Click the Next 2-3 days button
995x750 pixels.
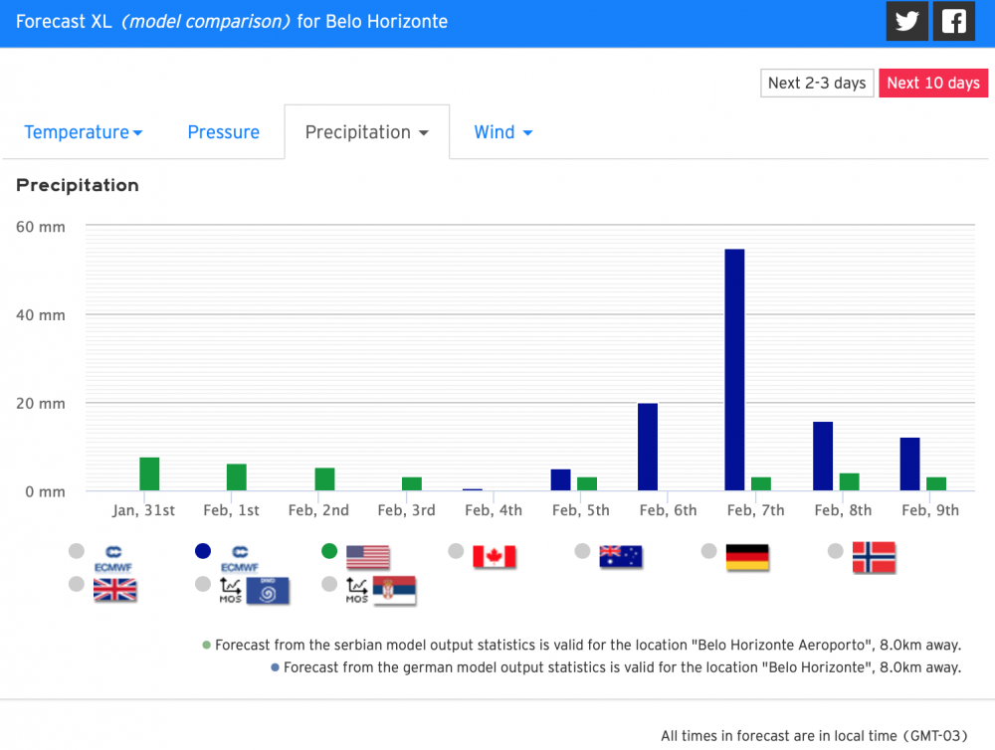tap(817, 83)
